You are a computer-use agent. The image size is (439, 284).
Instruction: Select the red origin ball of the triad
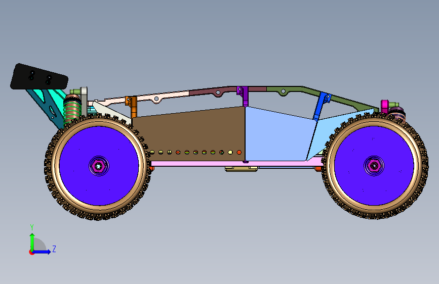31,252
